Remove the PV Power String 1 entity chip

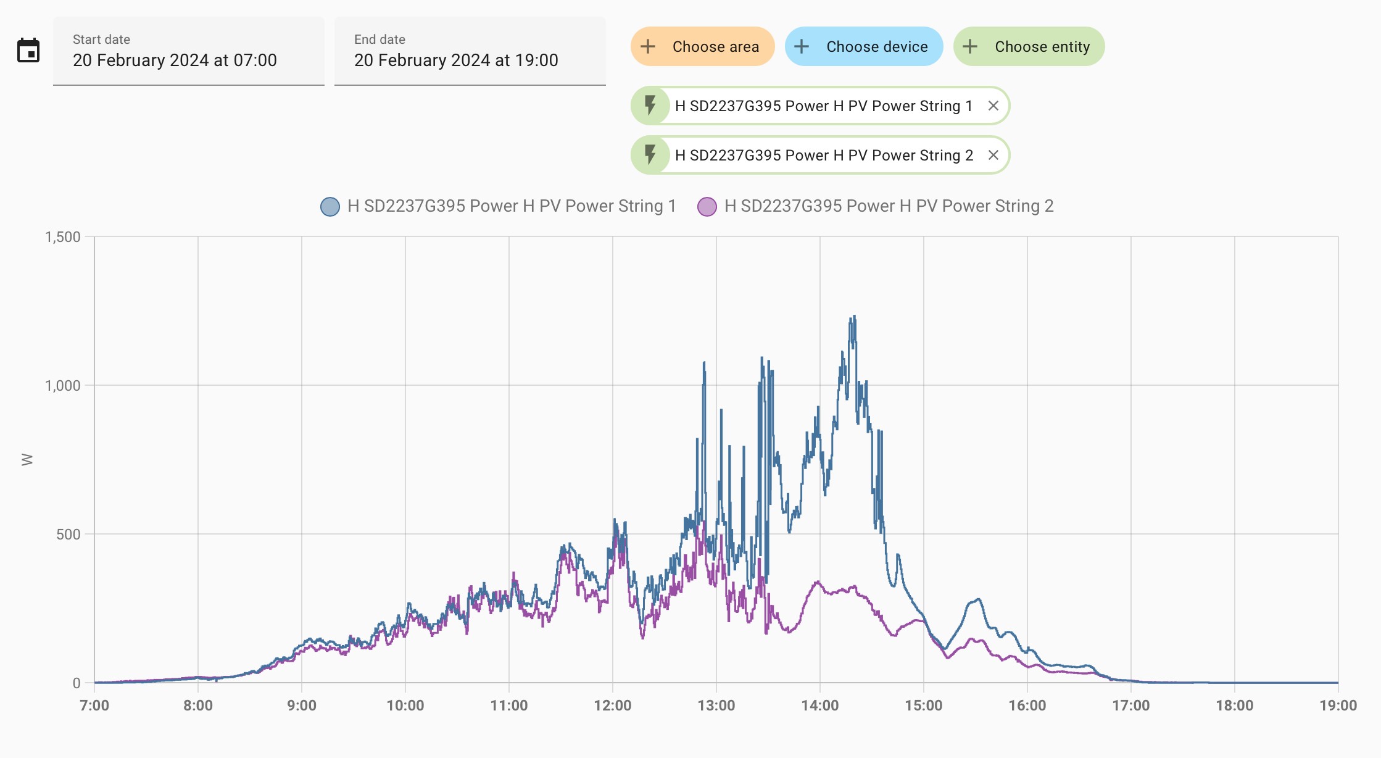tap(993, 106)
